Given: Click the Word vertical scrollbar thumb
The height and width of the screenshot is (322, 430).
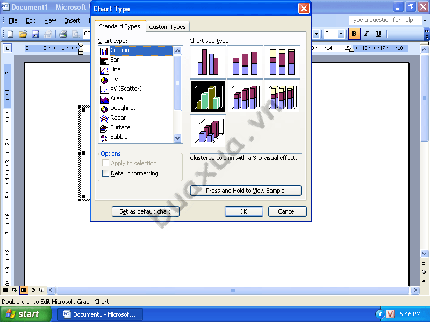Looking at the screenshot, I should point(424,98).
